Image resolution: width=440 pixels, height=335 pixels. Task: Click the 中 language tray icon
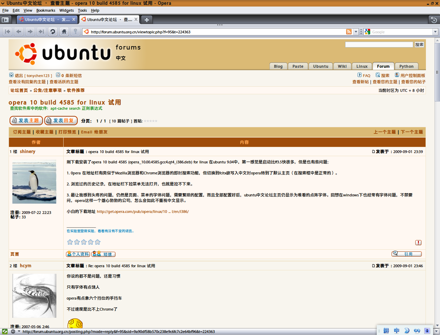tap(397, 331)
